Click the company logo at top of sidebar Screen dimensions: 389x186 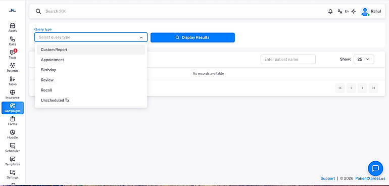coord(13,11)
